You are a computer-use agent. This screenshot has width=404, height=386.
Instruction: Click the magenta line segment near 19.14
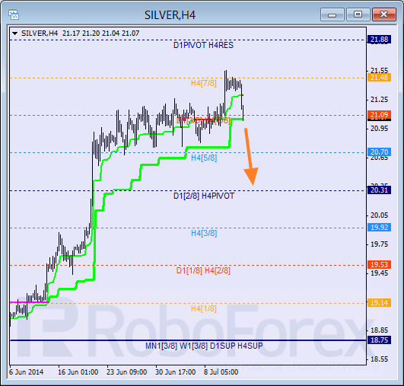[29, 302]
